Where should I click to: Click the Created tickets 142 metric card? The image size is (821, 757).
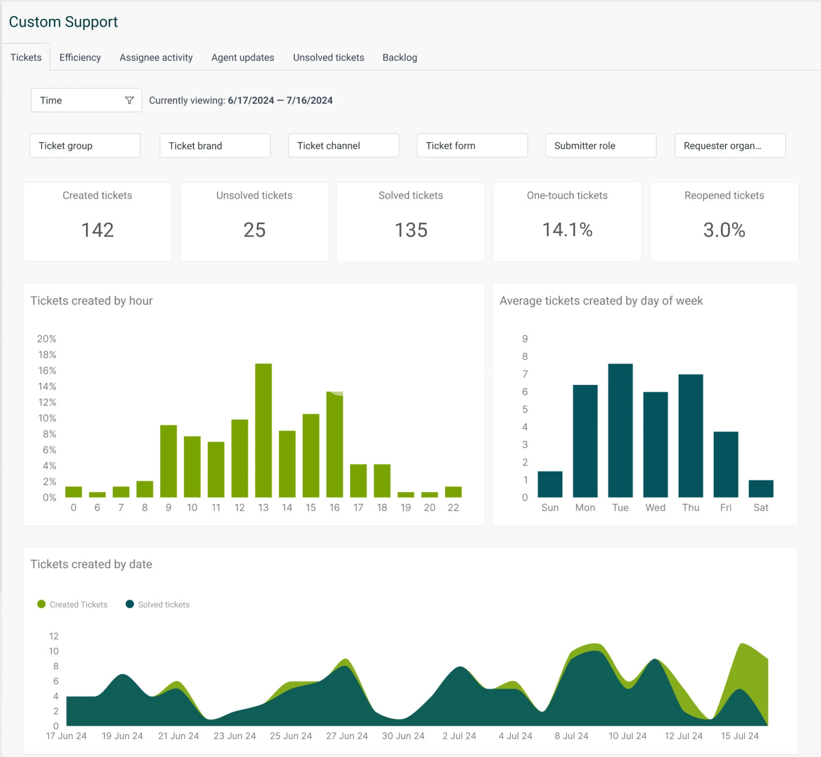click(97, 222)
